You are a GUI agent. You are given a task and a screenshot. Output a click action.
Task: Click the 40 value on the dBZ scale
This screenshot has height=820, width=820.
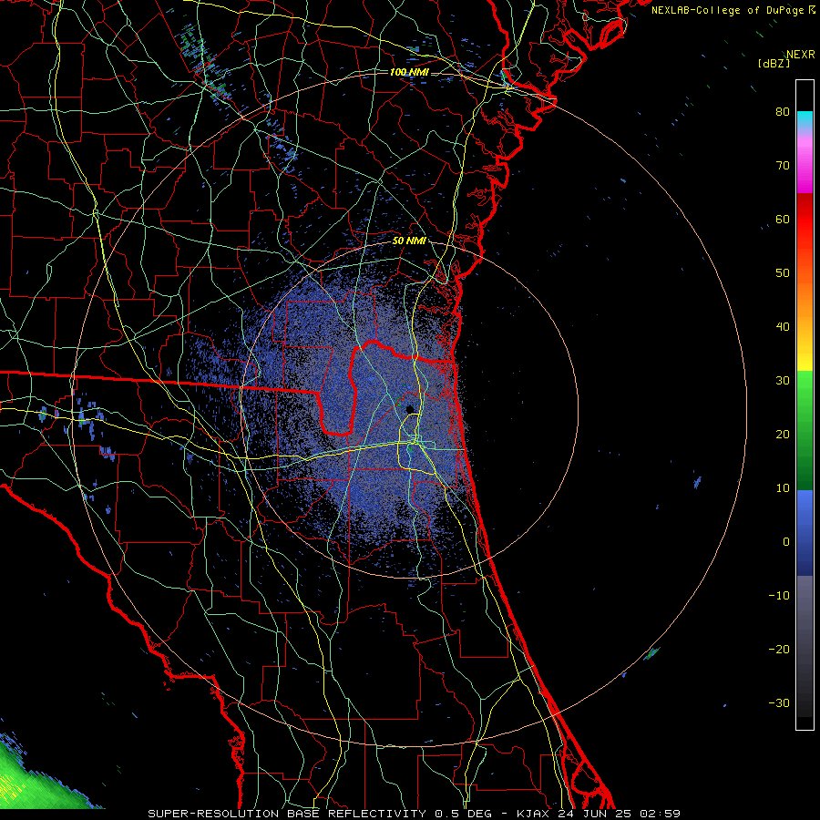pos(783,327)
